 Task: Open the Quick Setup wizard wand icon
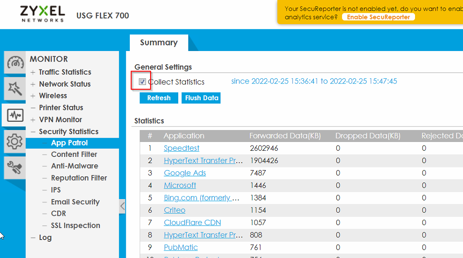pos(15,89)
